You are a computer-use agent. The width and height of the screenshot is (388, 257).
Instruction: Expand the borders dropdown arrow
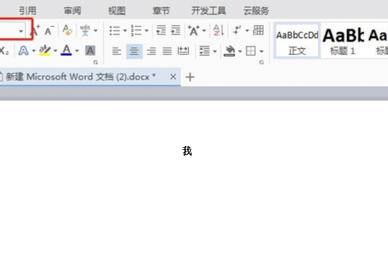(261, 52)
